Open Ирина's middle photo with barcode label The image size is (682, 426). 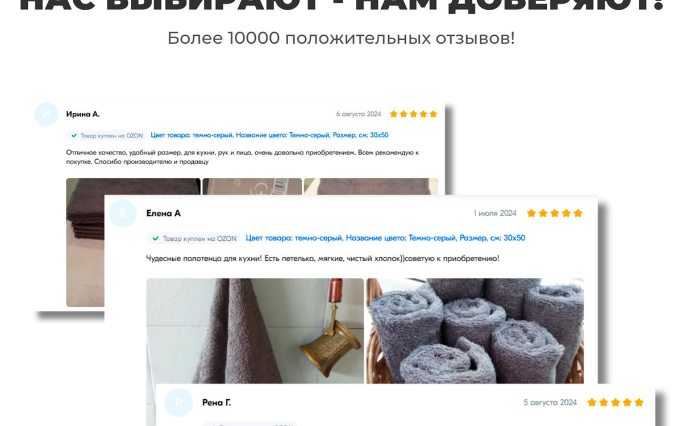252,187
